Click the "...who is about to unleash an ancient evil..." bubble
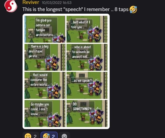 [x=82, y=52]
